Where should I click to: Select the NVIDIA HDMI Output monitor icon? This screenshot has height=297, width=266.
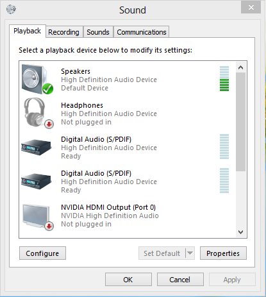38,216
